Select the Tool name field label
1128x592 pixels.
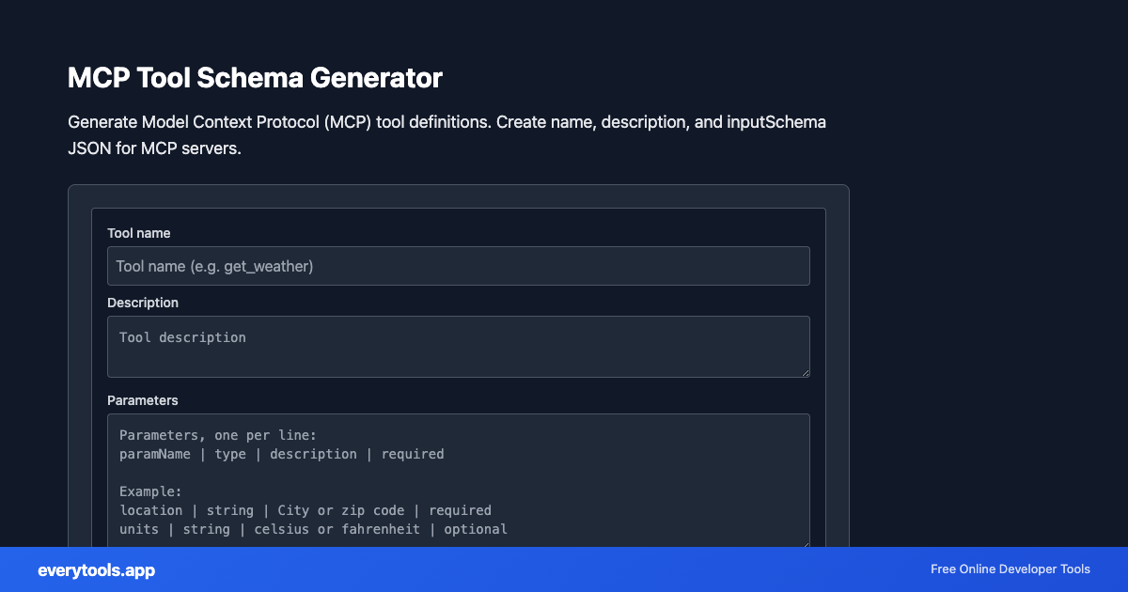tap(139, 233)
